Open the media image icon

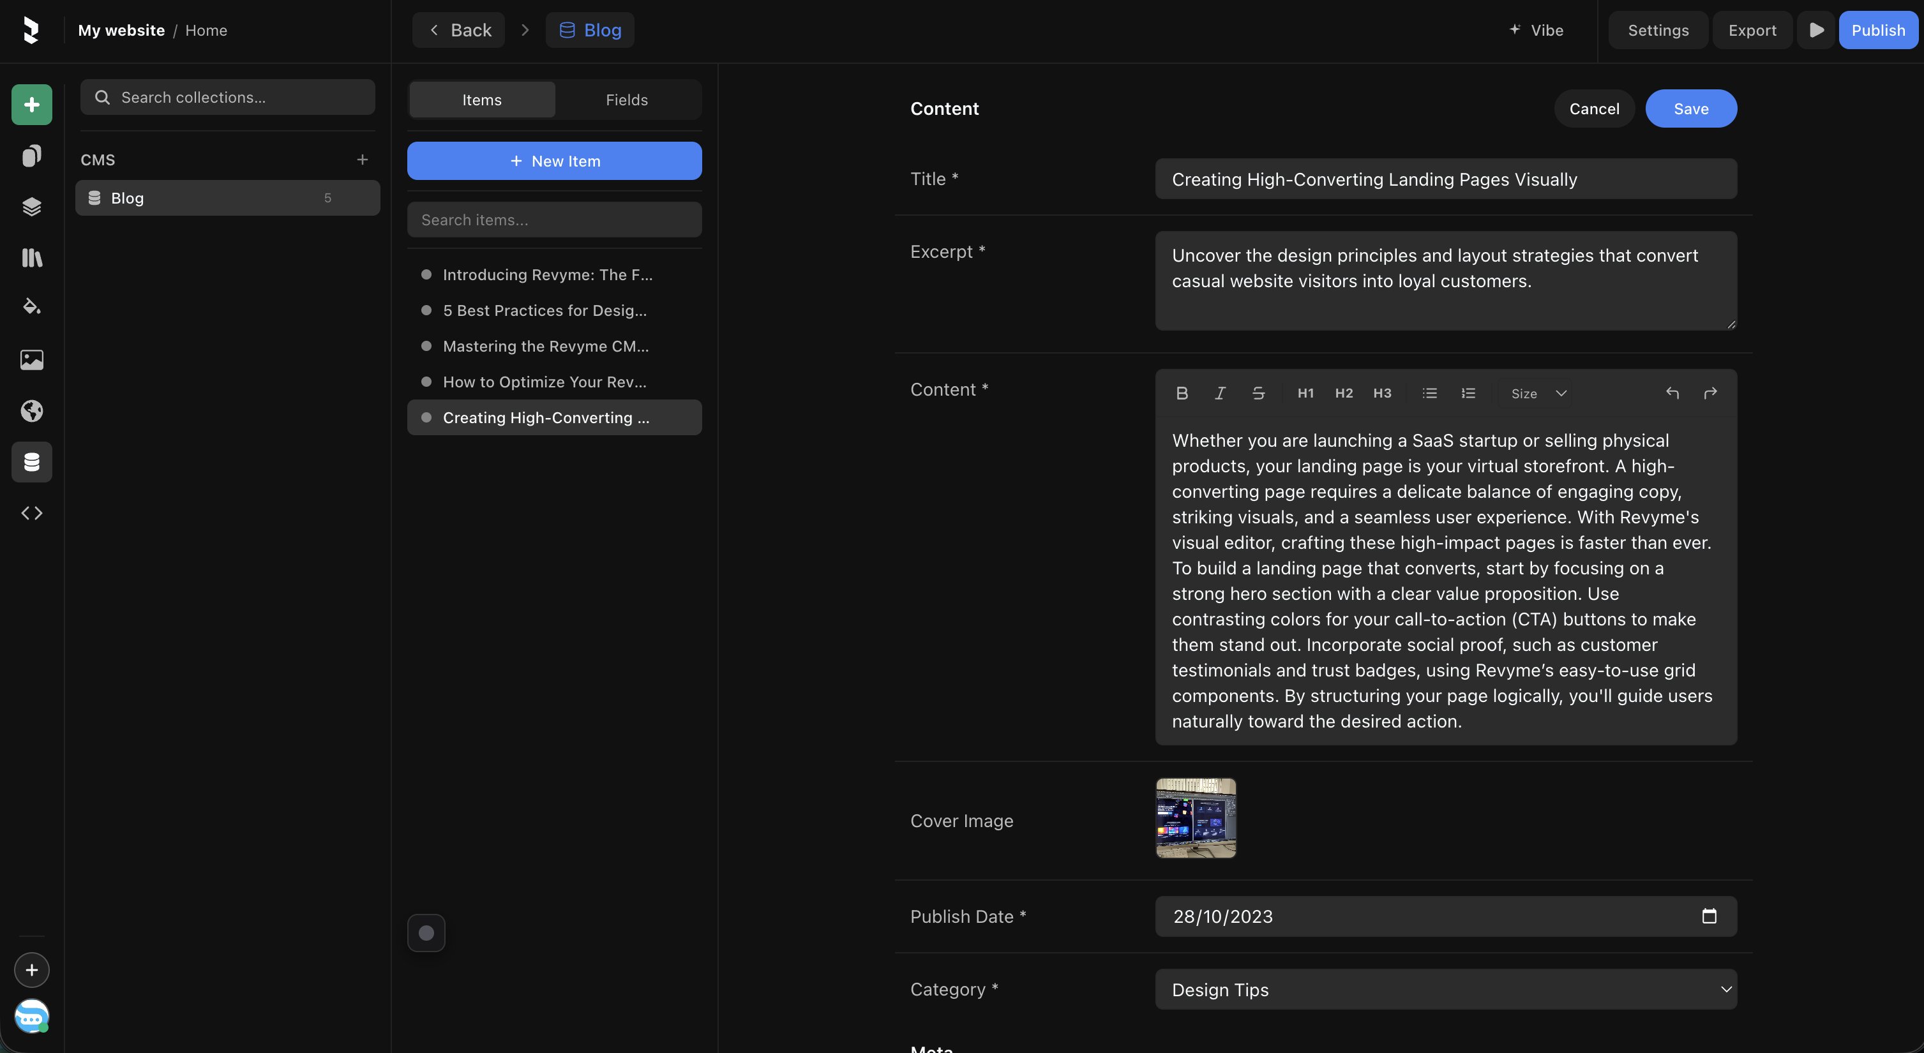[31, 360]
